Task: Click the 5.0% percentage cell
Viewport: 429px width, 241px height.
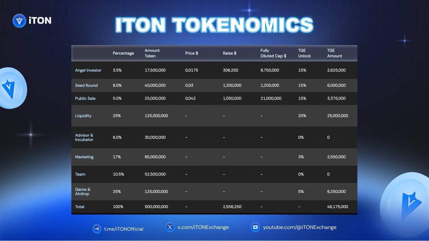Action: tap(118, 98)
